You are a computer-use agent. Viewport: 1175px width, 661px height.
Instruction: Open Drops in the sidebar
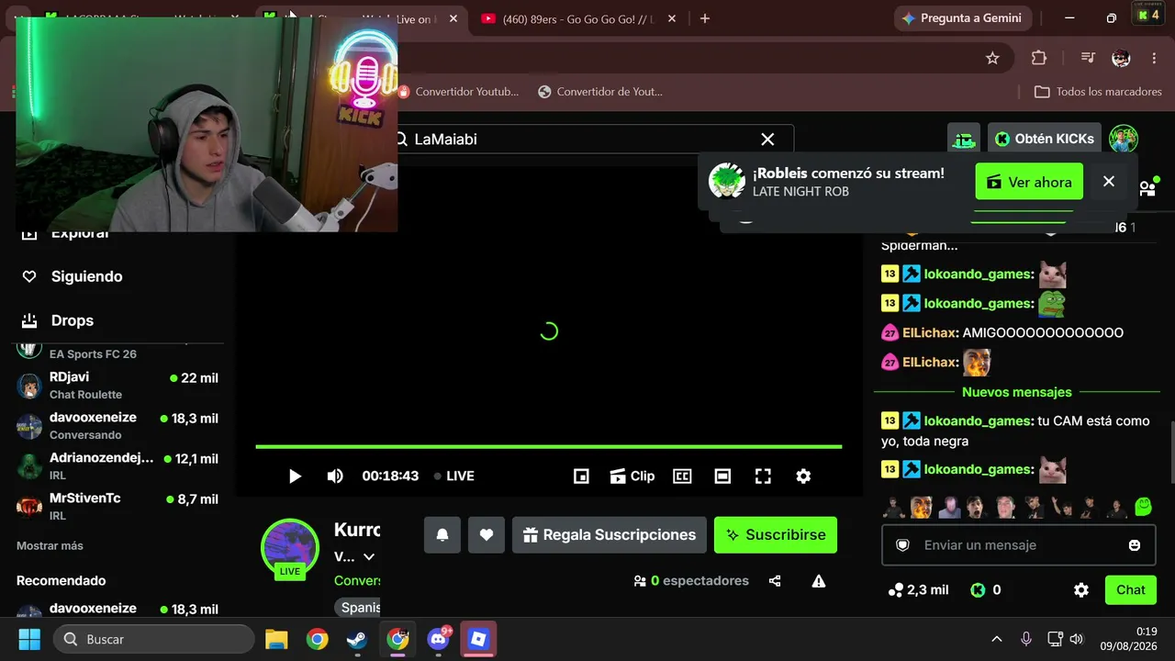point(72,320)
